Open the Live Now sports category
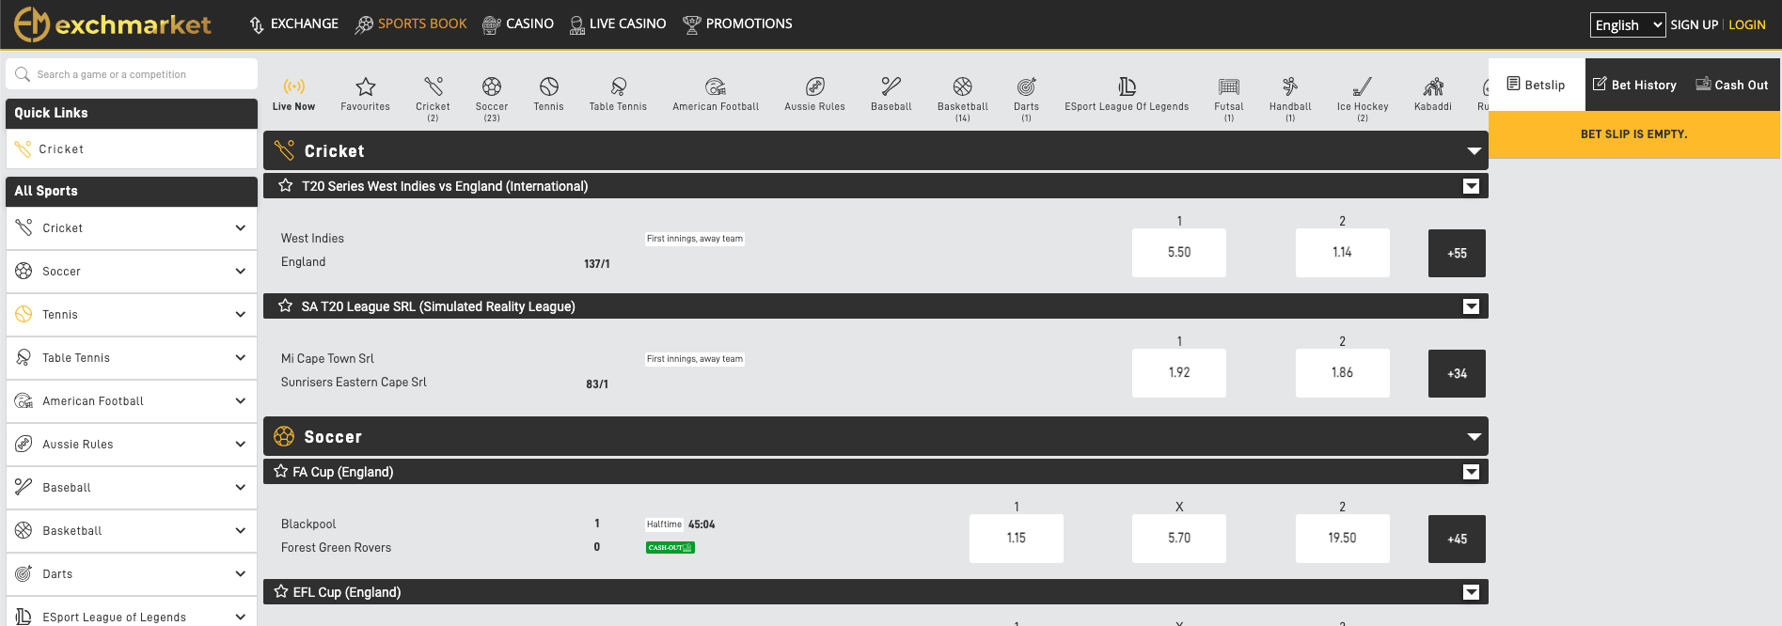The image size is (1782, 626). [x=293, y=94]
